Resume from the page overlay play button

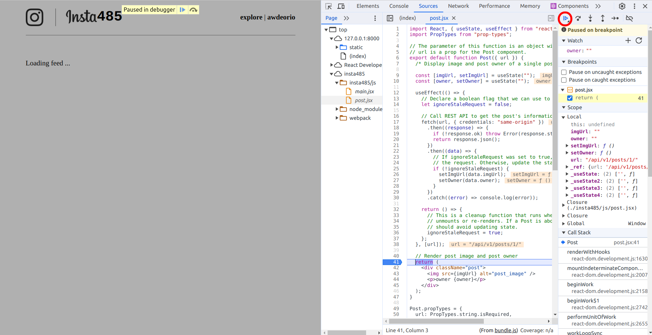[182, 10]
